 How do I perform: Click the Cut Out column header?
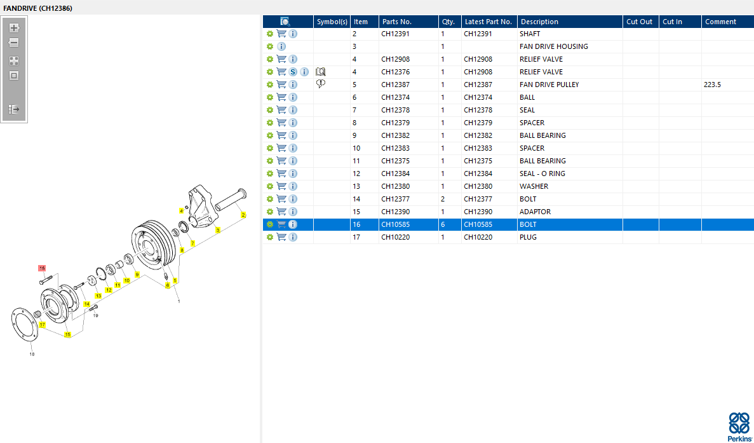(640, 22)
